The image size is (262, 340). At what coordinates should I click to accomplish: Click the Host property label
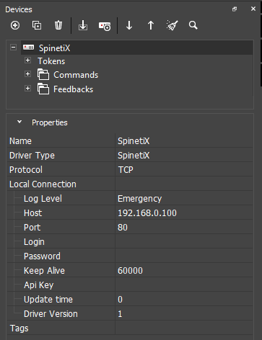32,213
